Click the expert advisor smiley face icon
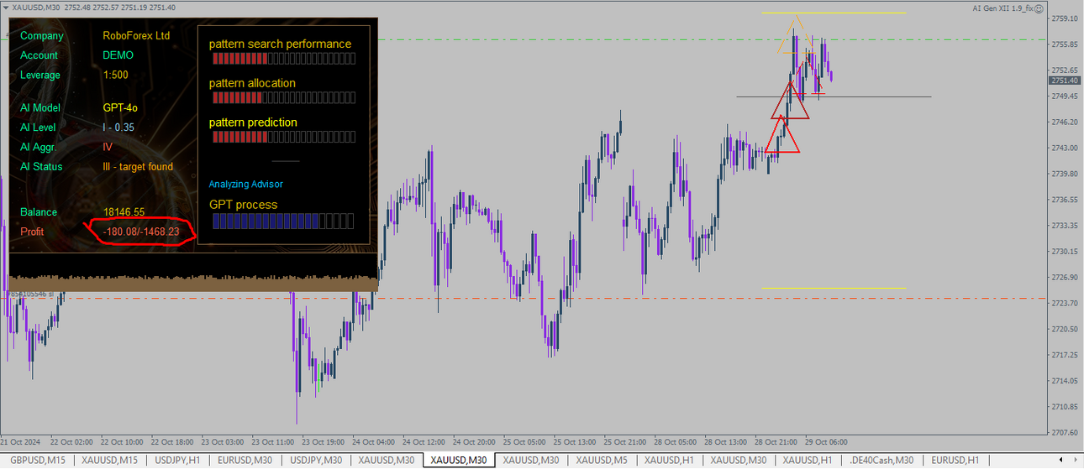This screenshot has height=469, width=1084. coord(1039,8)
